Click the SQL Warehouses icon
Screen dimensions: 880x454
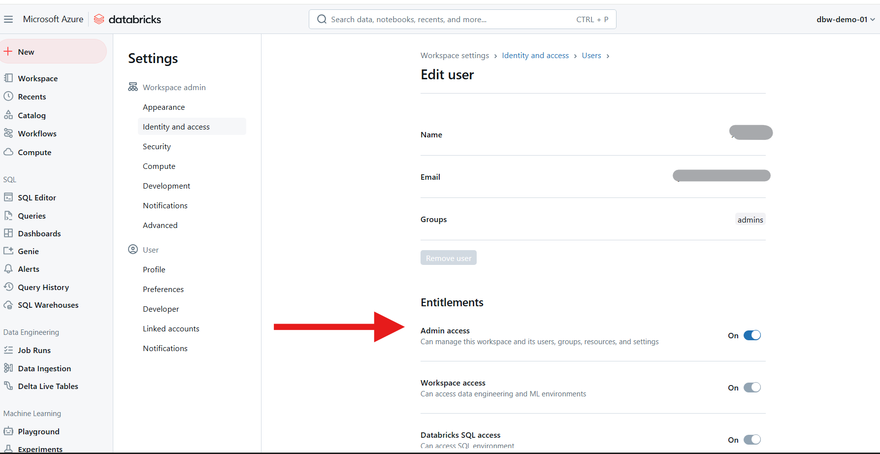8,304
